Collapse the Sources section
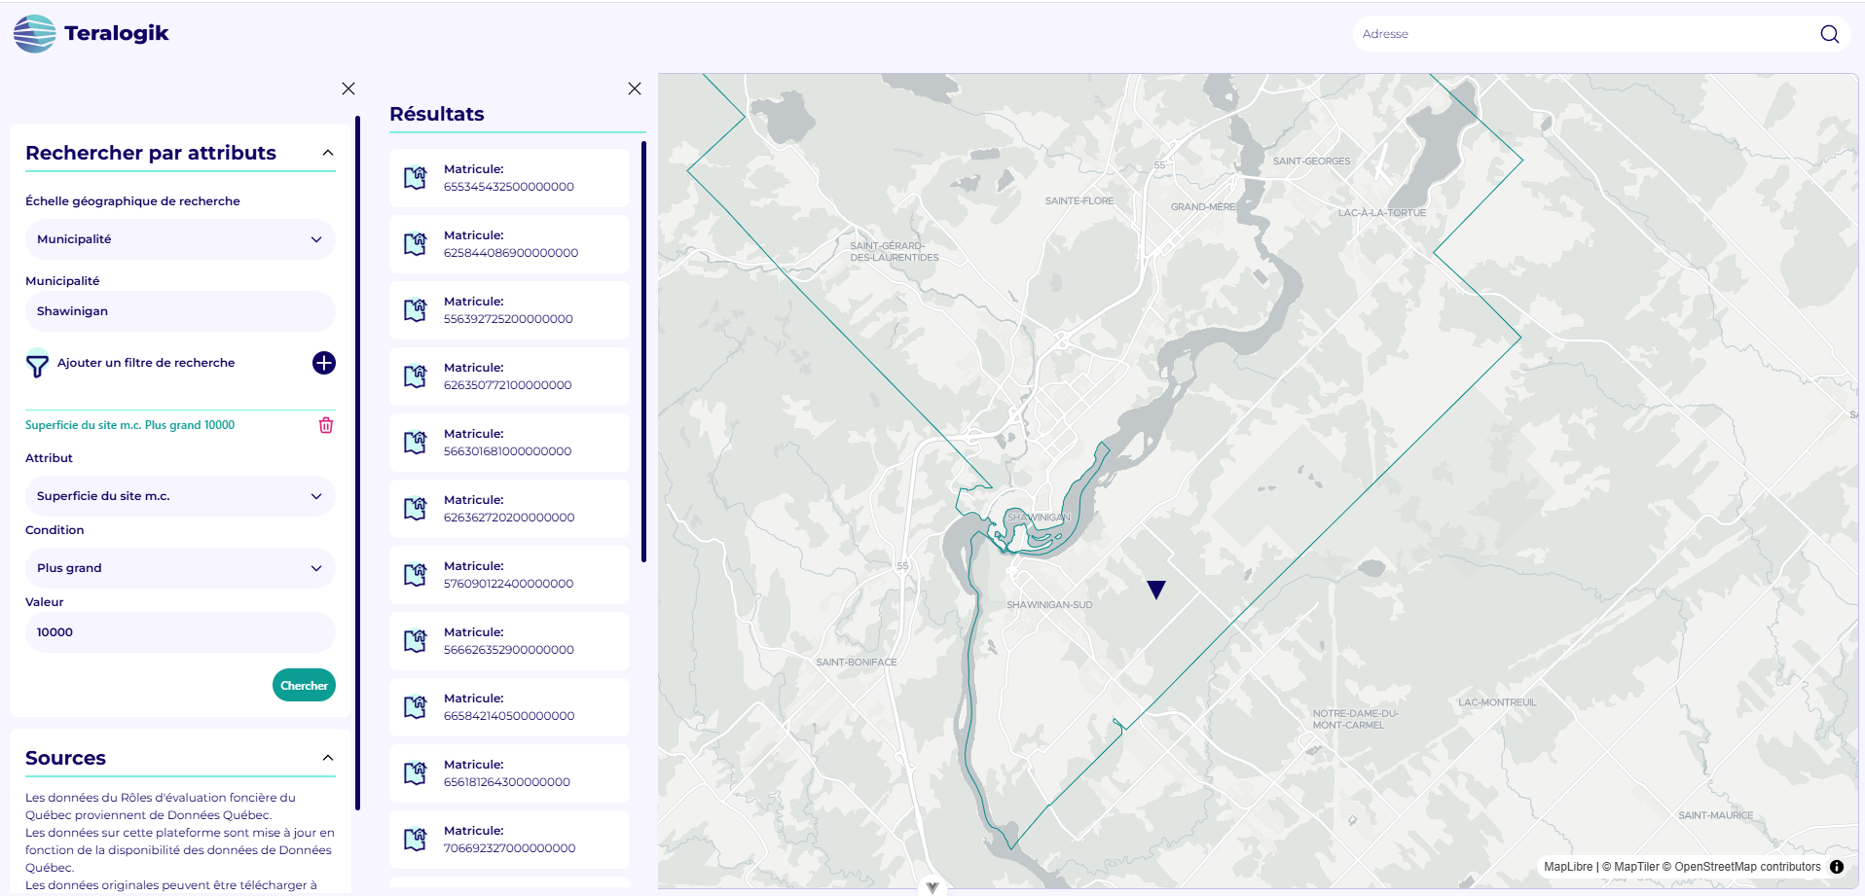The image size is (1865, 896). [328, 758]
